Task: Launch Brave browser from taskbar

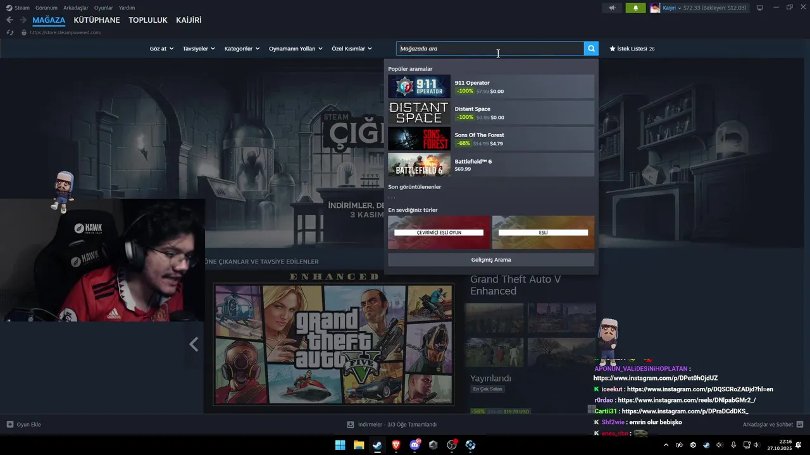Action: [396, 445]
